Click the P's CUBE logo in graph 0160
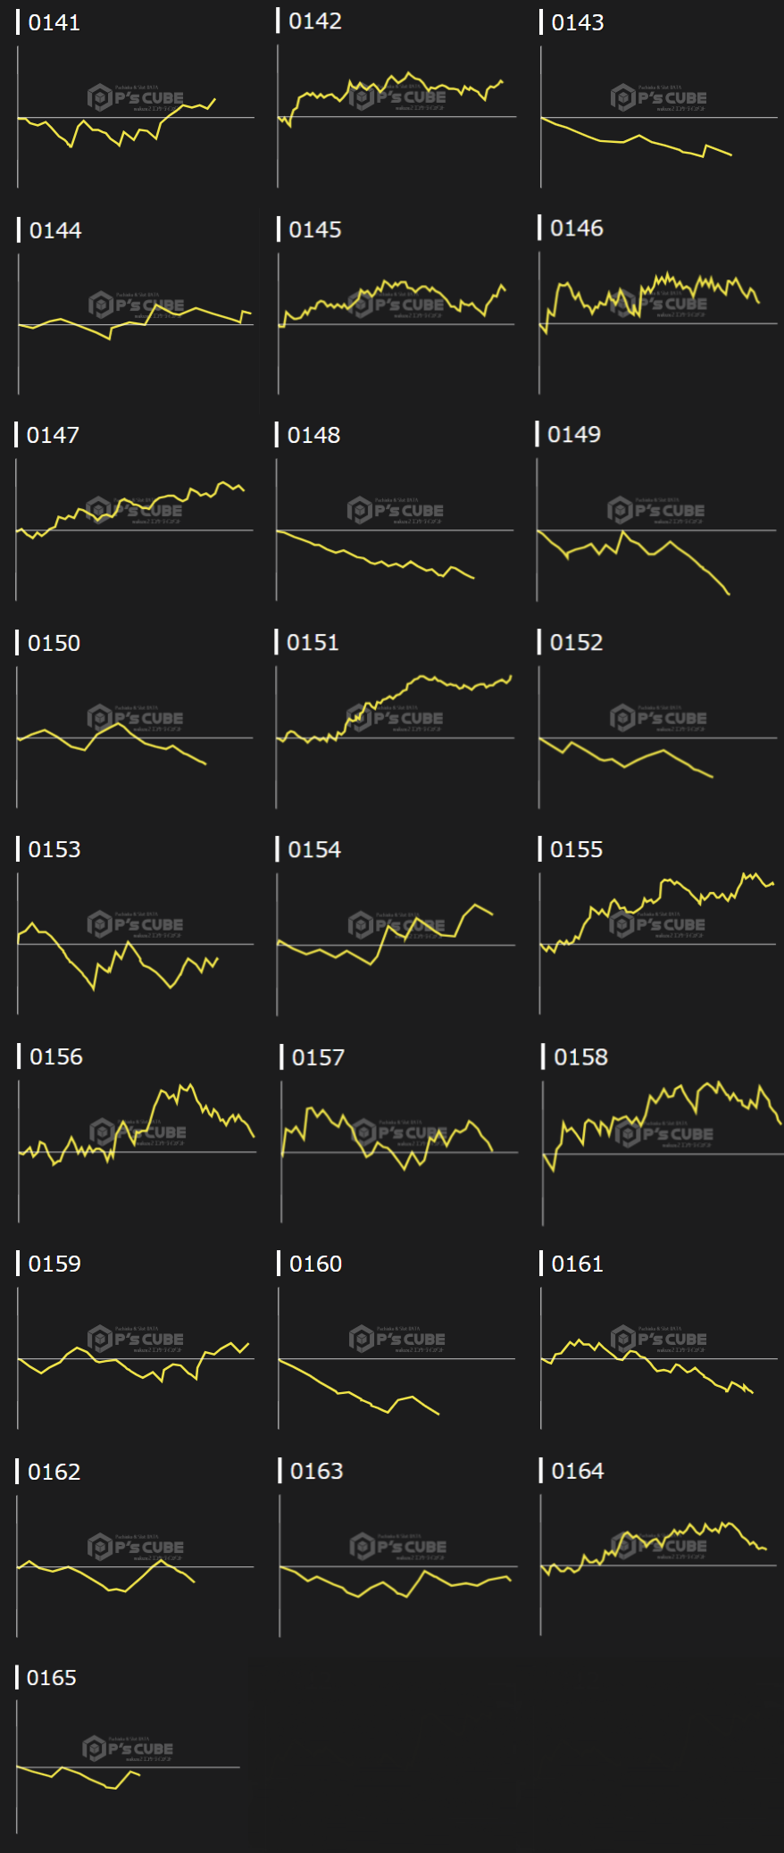This screenshot has width=784, height=1853. tap(397, 1340)
